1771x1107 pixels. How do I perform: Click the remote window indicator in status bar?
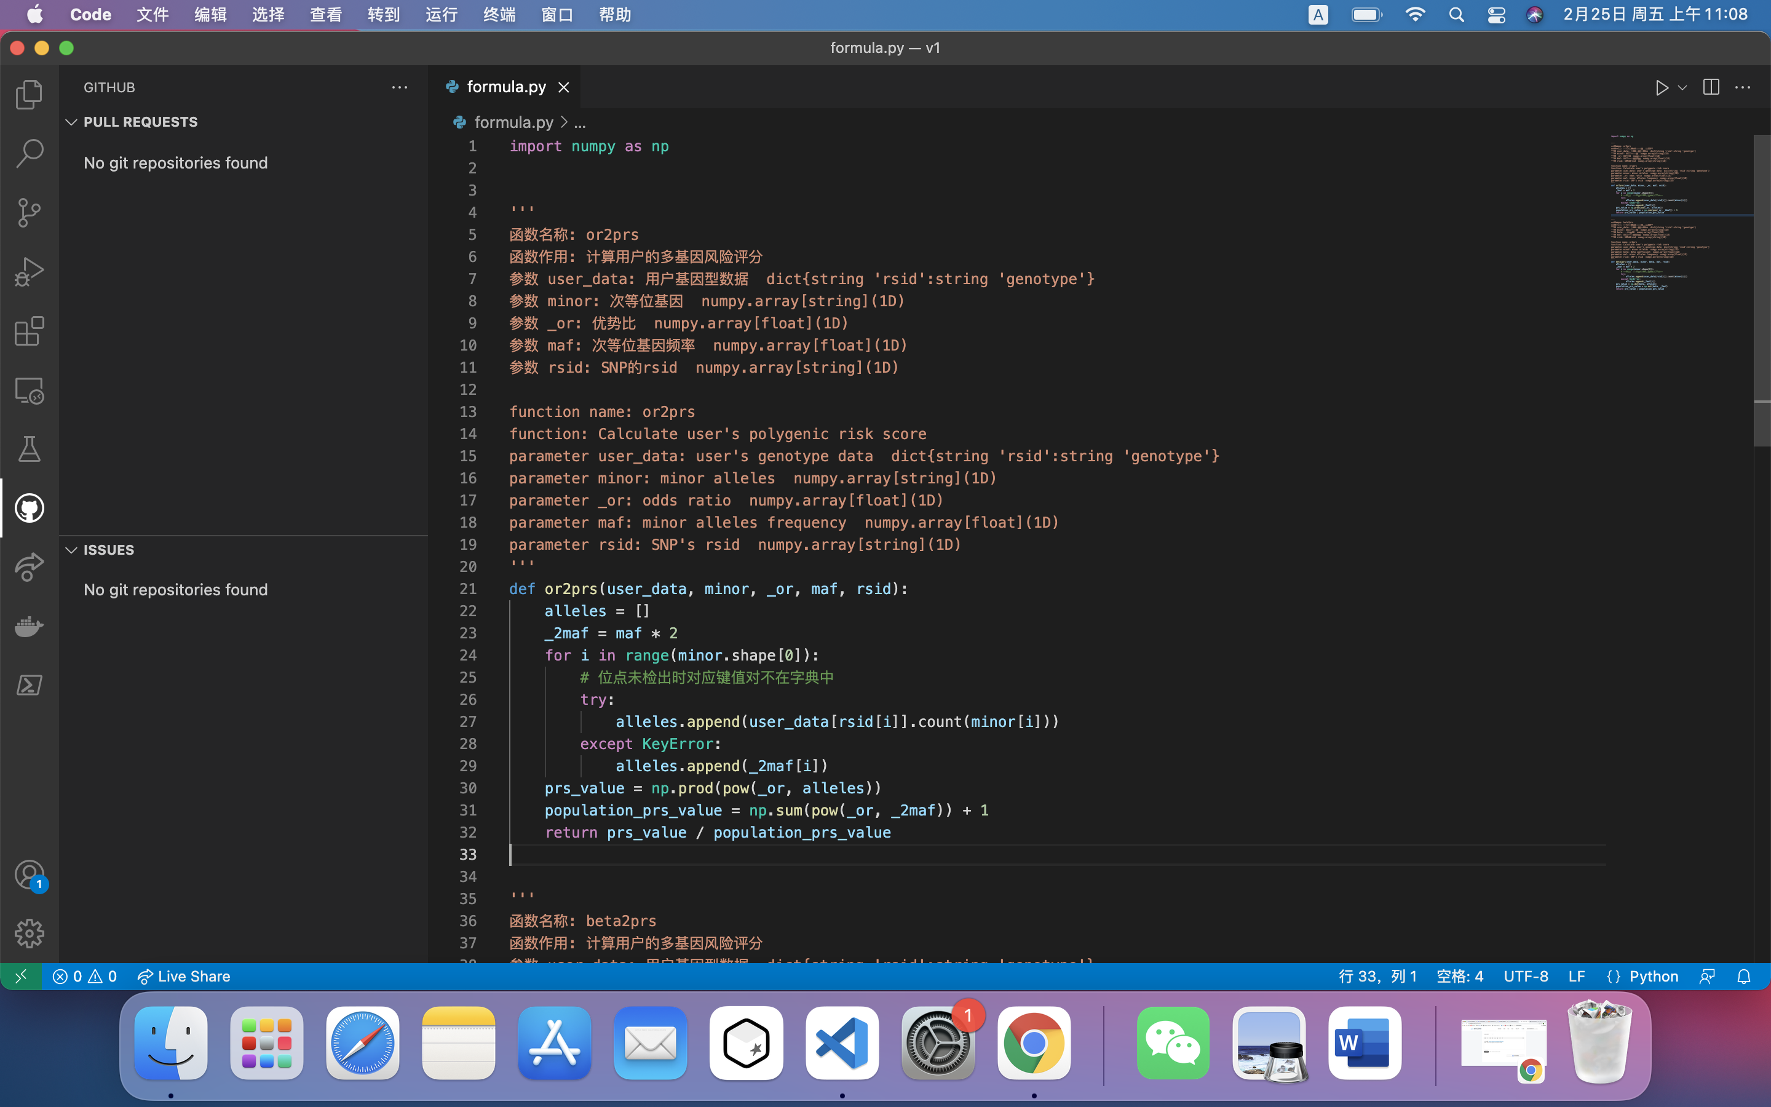pyautogui.click(x=20, y=976)
